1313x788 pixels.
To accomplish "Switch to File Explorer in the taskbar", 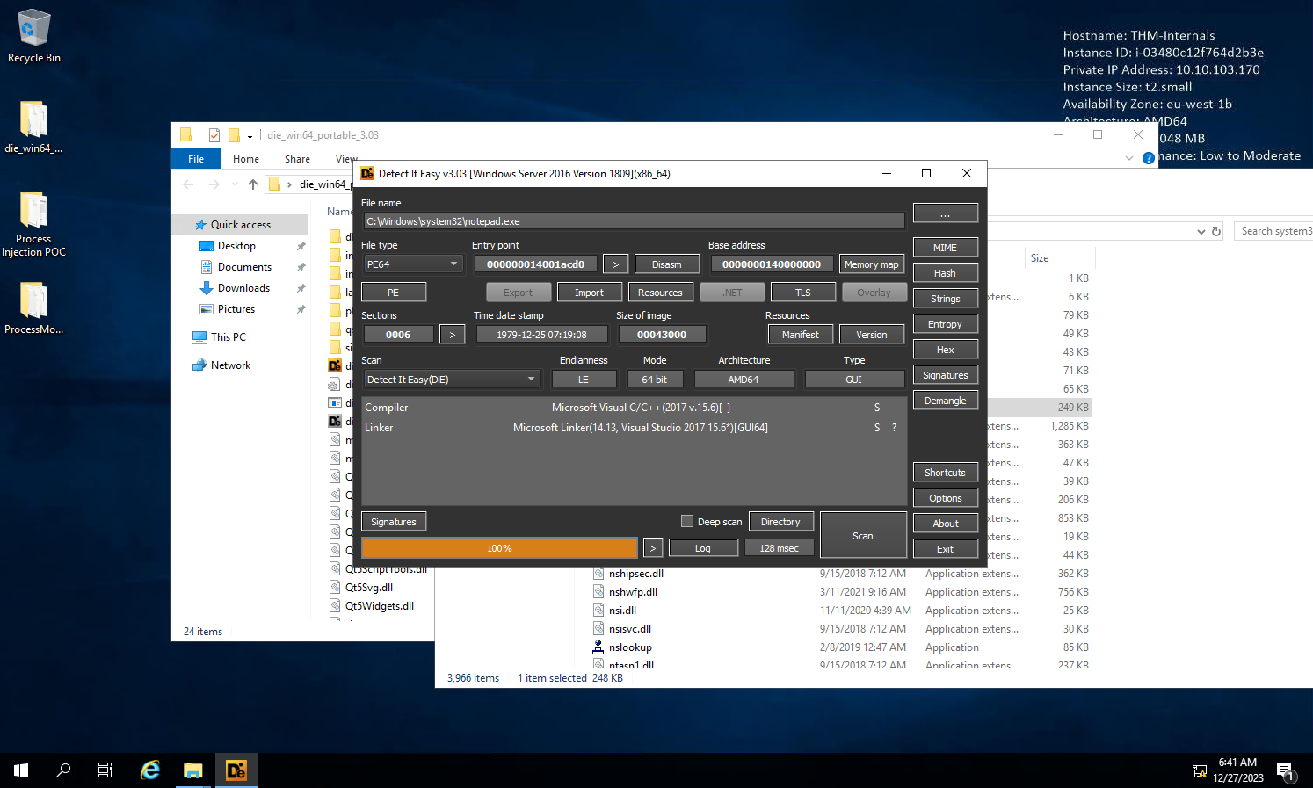I will (x=192, y=770).
